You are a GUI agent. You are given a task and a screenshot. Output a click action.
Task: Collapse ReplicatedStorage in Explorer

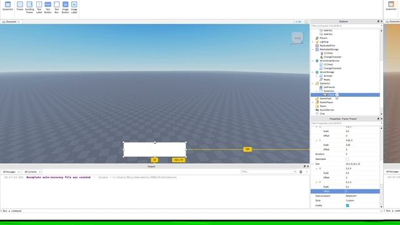coord(312,49)
